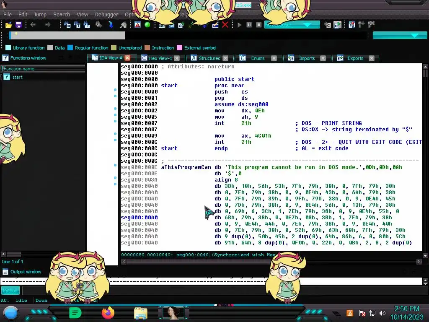
Task: Convert to DATA toolbar icon
Action: point(171,26)
